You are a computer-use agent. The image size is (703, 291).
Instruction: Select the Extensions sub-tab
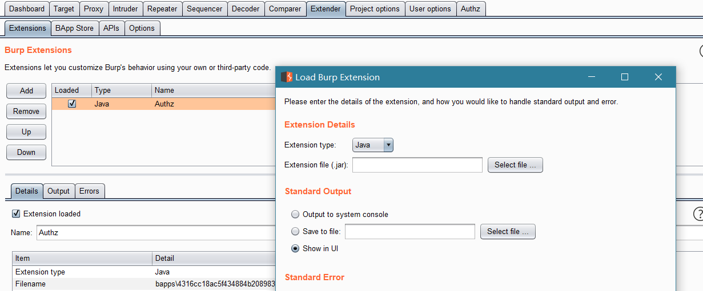[27, 28]
